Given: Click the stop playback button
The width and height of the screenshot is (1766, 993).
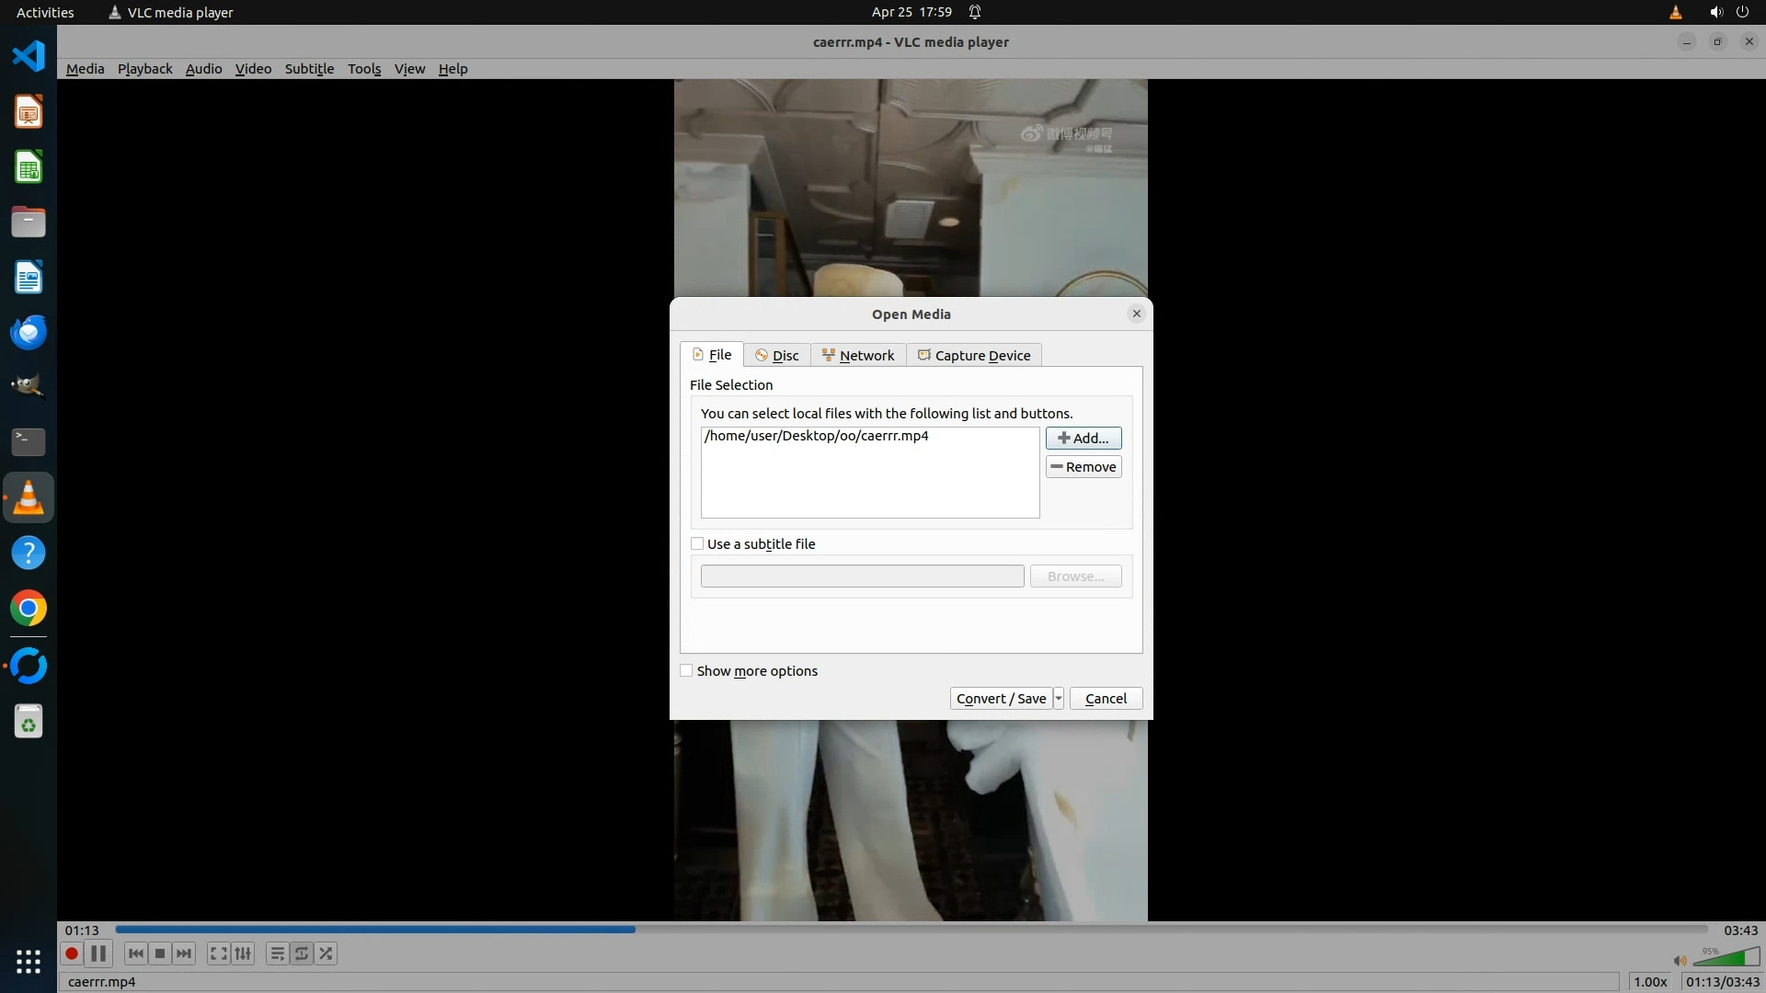Looking at the screenshot, I should [x=160, y=953].
